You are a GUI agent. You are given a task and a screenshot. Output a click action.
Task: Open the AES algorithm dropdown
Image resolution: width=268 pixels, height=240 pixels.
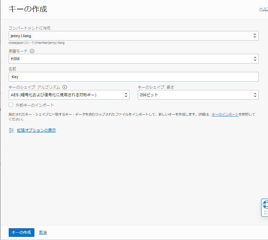coord(69,95)
